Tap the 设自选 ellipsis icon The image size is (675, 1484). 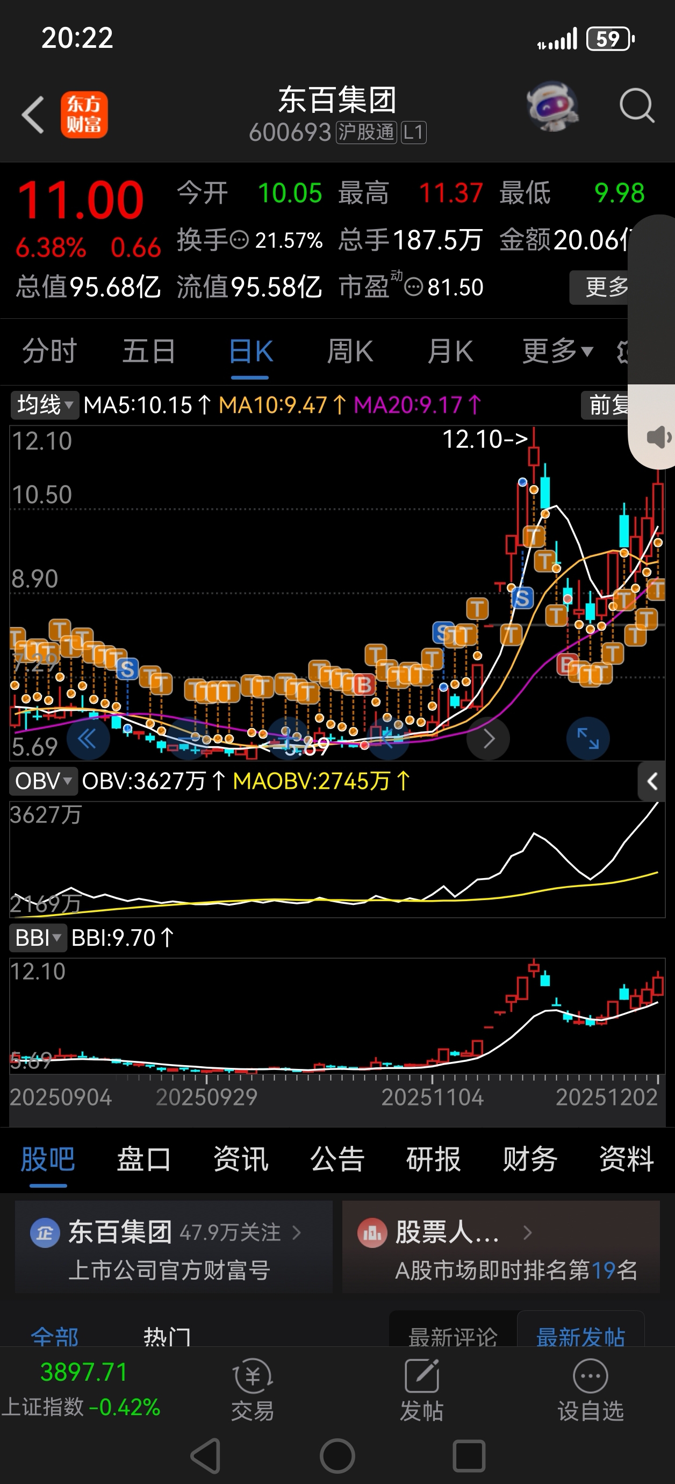590,1376
